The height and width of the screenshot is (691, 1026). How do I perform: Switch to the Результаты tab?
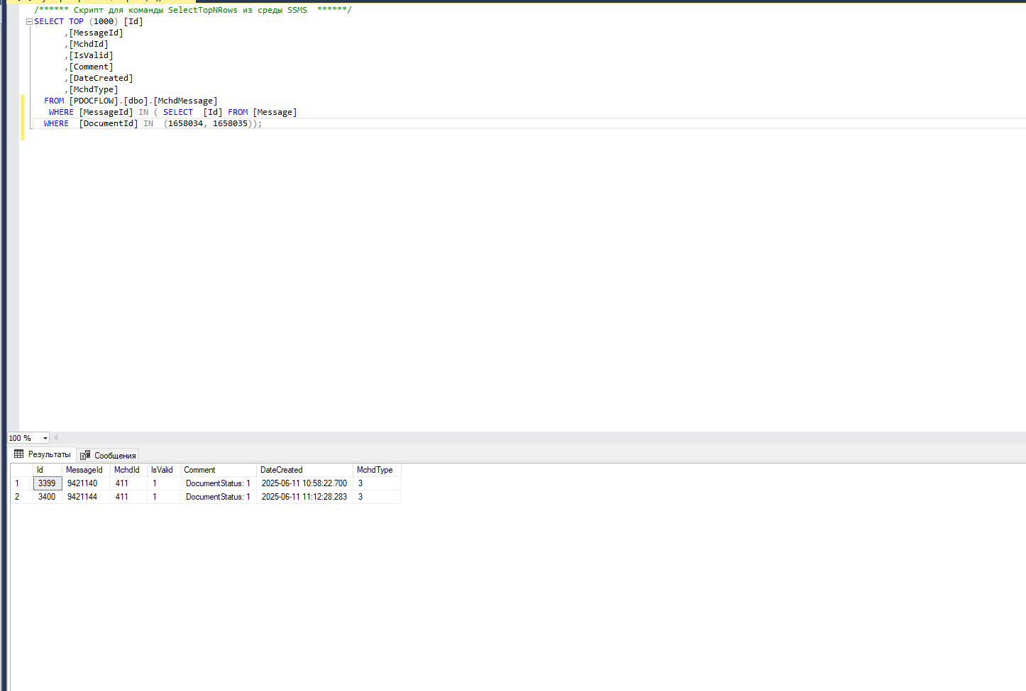tap(43, 454)
